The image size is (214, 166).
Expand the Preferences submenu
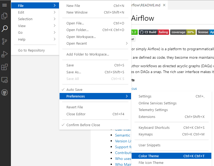95,96
